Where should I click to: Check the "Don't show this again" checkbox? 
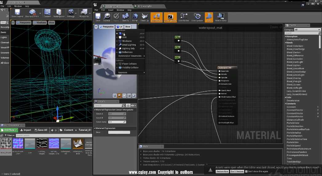pos(246,171)
